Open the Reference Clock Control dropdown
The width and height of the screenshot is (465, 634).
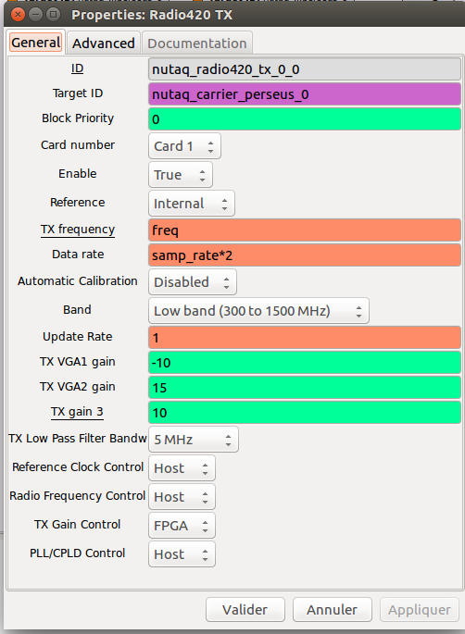pos(182,467)
